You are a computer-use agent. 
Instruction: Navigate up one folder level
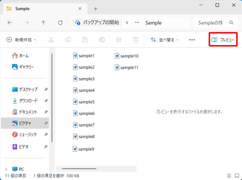click(x=43, y=23)
